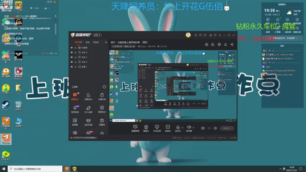This screenshot has width=306, height=172.
Task: Open streaming settings gear icon
Action: (215, 128)
